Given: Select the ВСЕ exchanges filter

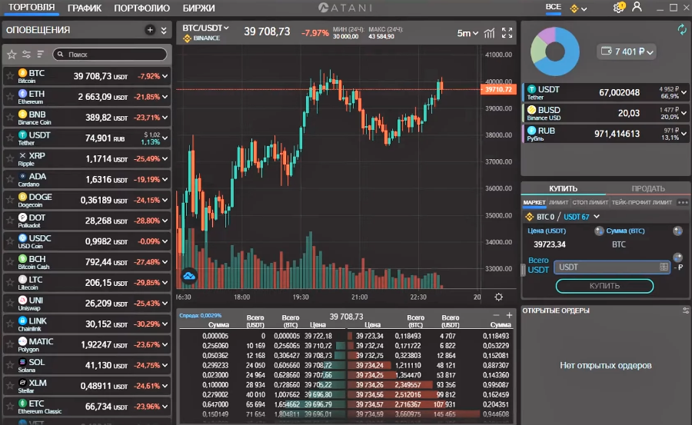Looking at the screenshot, I should (x=553, y=7).
